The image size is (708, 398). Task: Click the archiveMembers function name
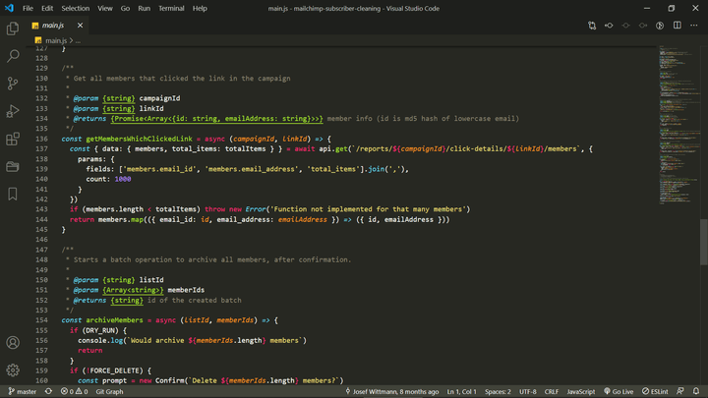pyautogui.click(x=114, y=320)
